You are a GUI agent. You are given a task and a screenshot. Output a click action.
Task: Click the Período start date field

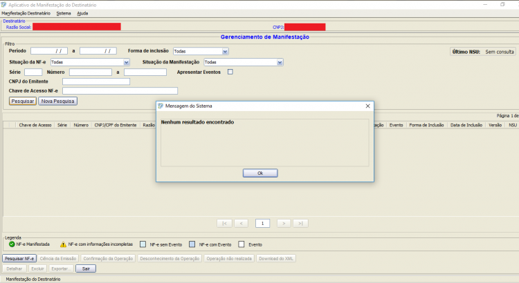[x=49, y=51]
